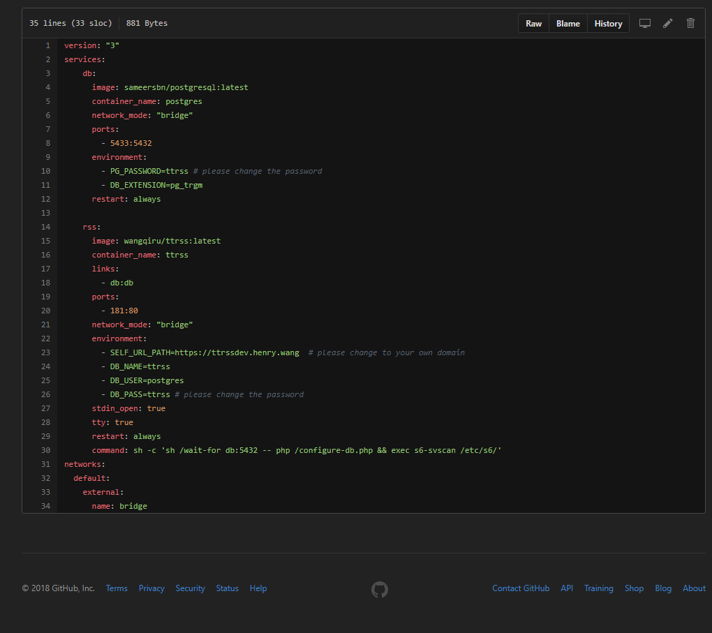Select line number 10
Viewport: 712px width, 633px height.
coord(46,171)
